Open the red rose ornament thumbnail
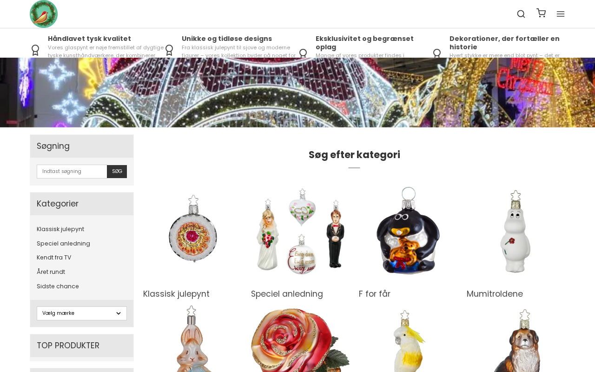This screenshot has width=595, height=372. point(300,339)
